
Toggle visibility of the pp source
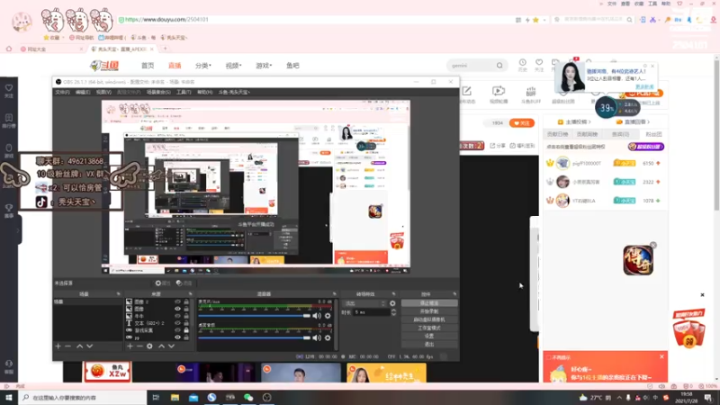click(177, 337)
